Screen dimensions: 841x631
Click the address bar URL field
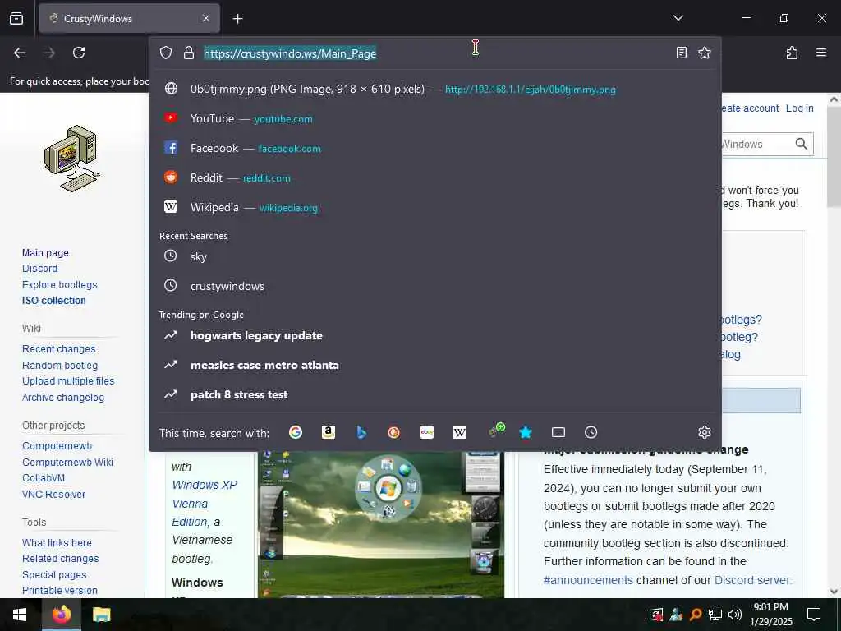tap(437, 53)
